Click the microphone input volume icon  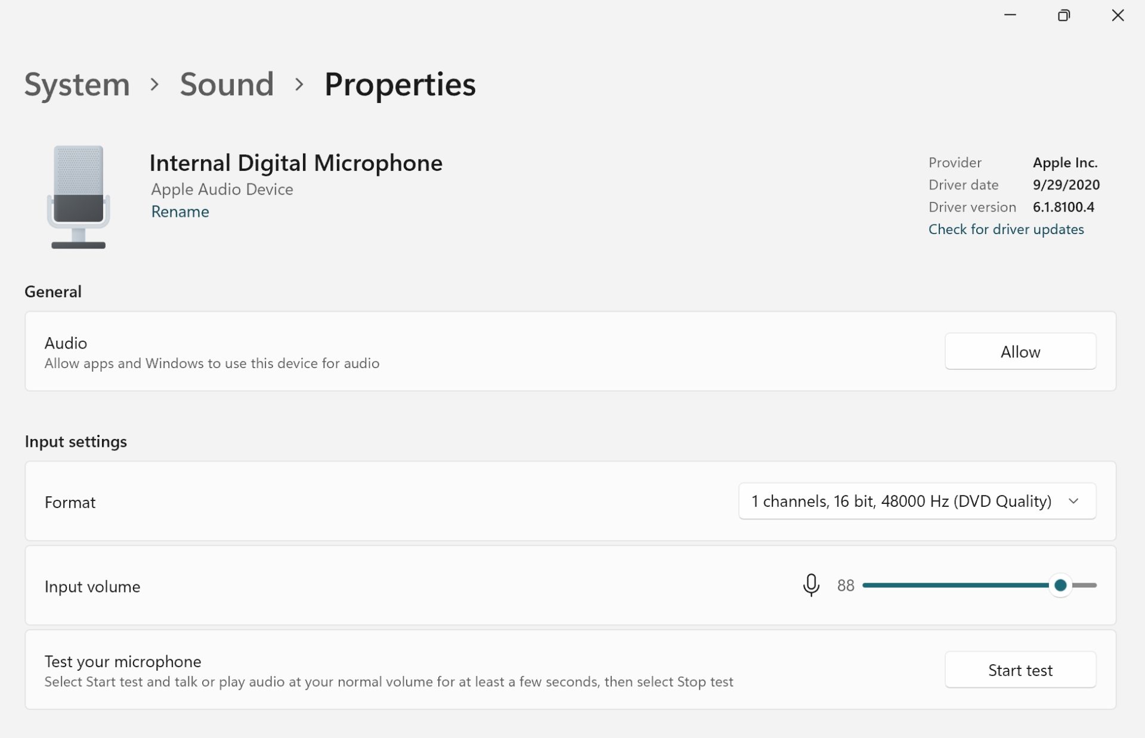809,584
